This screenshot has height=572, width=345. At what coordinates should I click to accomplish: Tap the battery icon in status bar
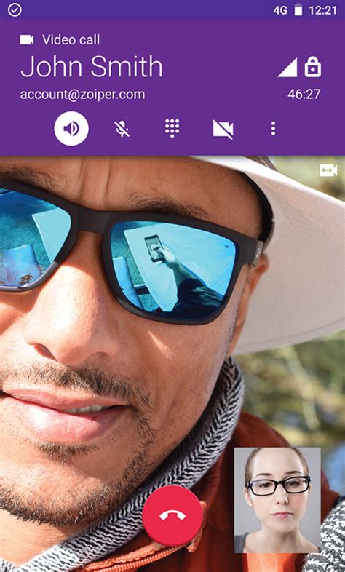click(298, 10)
